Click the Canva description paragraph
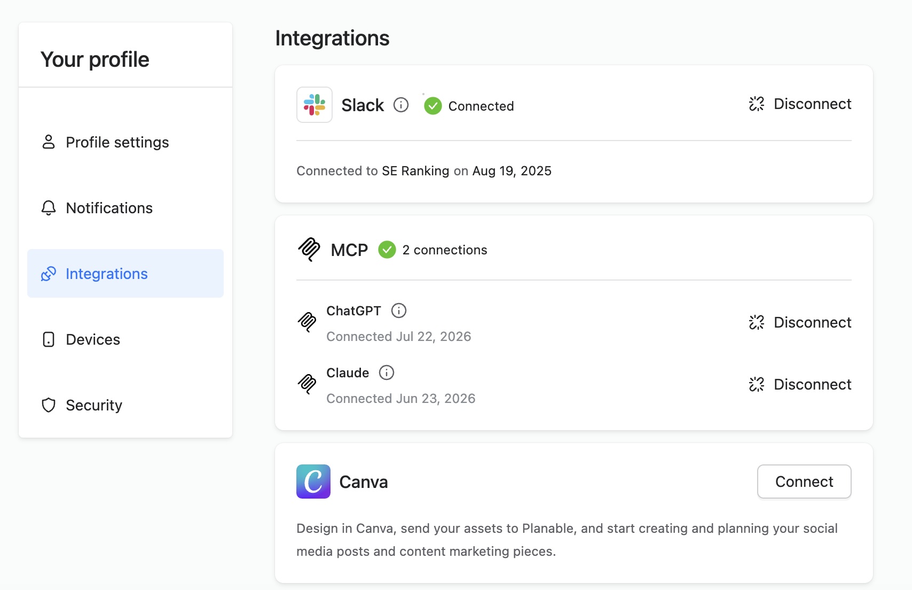The height and width of the screenshot is (590, 912). pyautogui.click(x=567, y=540)
